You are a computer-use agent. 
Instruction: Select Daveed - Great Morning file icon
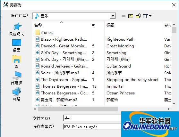[x=38, y=46]
